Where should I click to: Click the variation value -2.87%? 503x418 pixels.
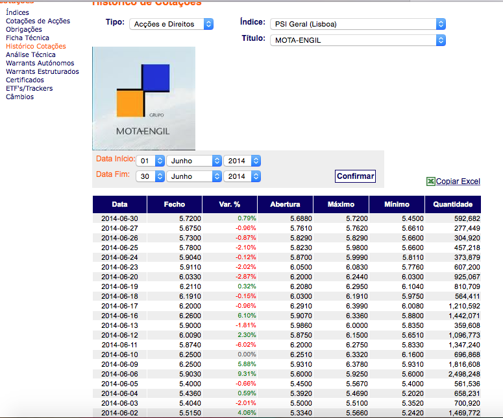click(x=246, y=277)
